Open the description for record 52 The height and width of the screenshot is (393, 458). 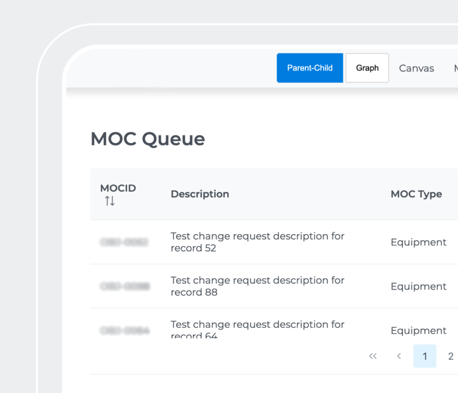pos(257,242)
